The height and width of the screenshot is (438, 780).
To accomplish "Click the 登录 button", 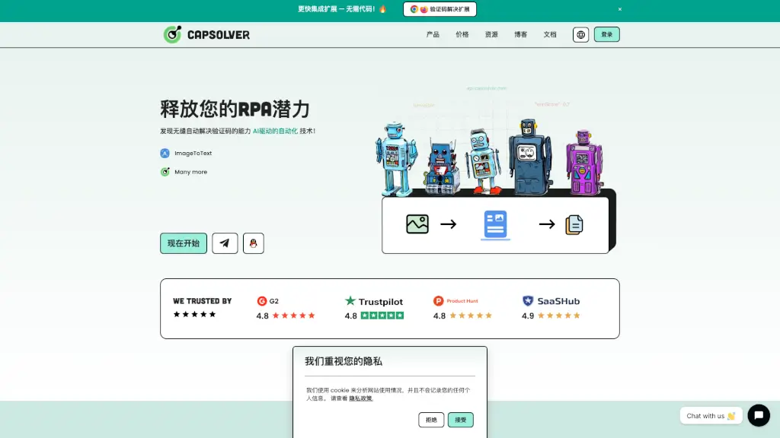I will [x=606, y=34].
